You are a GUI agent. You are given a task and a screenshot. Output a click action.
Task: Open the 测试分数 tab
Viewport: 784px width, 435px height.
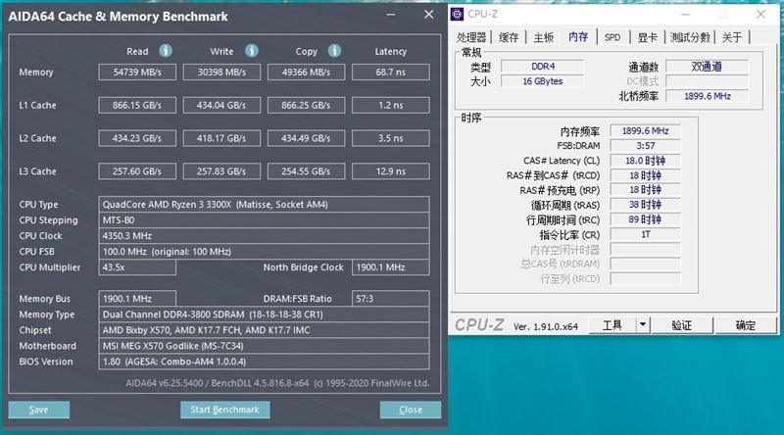pyautogui.click(x=690, y=37)
